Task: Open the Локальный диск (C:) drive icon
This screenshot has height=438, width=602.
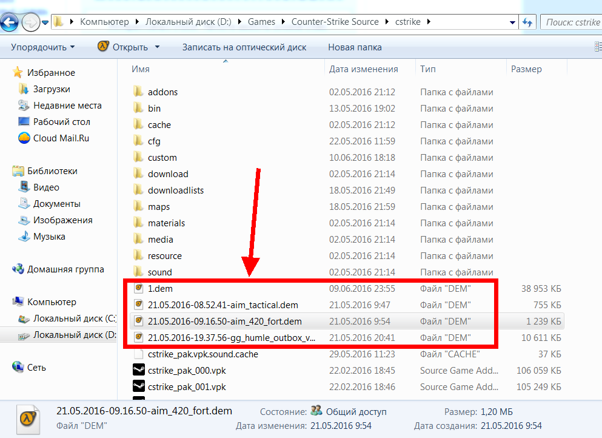Action: point(24,318)
